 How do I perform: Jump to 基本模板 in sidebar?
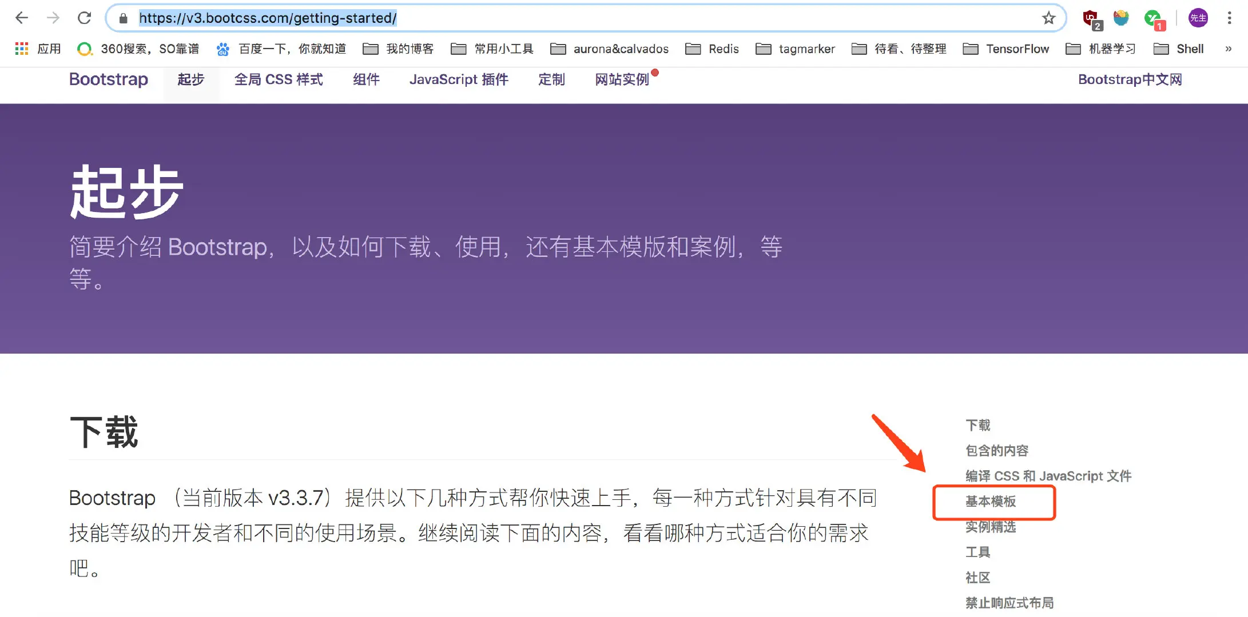coord(991,502)
